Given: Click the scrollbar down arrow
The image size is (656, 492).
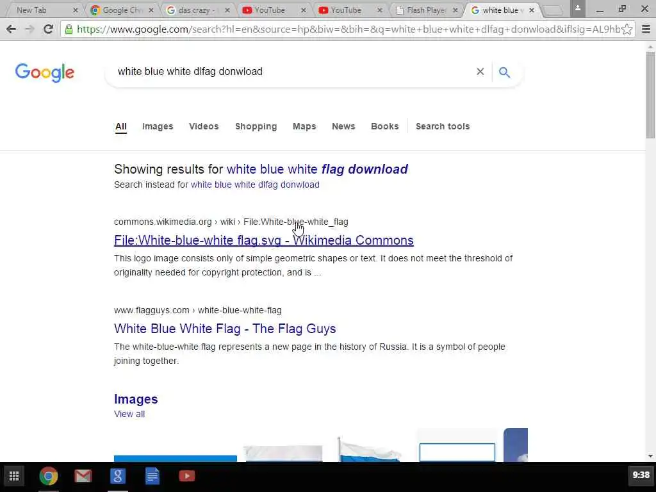Looking at the screenshot, I should coord(650,456).
